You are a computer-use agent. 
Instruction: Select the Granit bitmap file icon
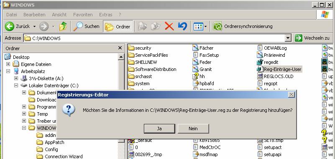pyautogui.click(x=195, y=69)
